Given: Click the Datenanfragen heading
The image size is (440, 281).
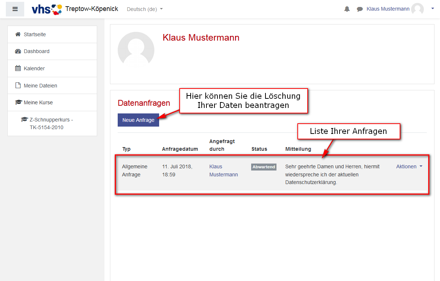Looking at the screenshot, I should 144,103.
